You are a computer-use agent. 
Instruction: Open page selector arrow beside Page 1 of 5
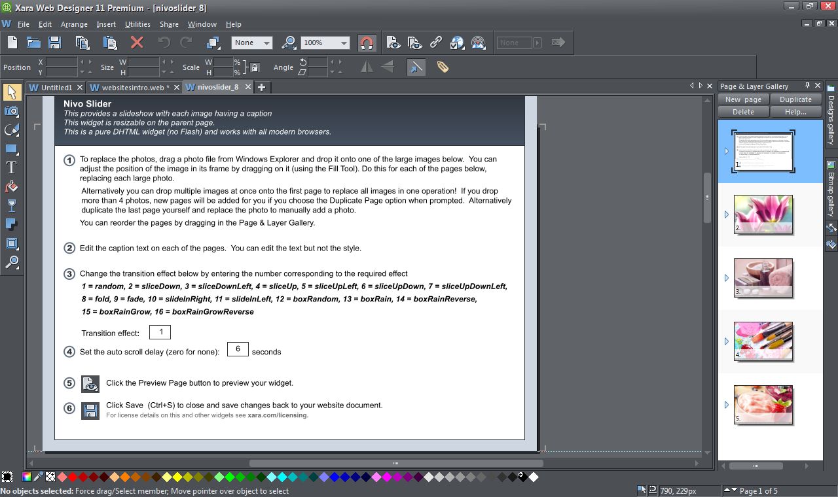(x=729, y=490)
